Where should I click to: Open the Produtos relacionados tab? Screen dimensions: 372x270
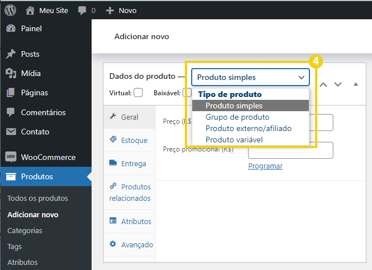[x=130, y=192]
